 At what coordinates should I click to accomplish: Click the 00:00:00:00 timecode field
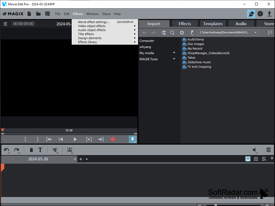(x=23, y=24)
